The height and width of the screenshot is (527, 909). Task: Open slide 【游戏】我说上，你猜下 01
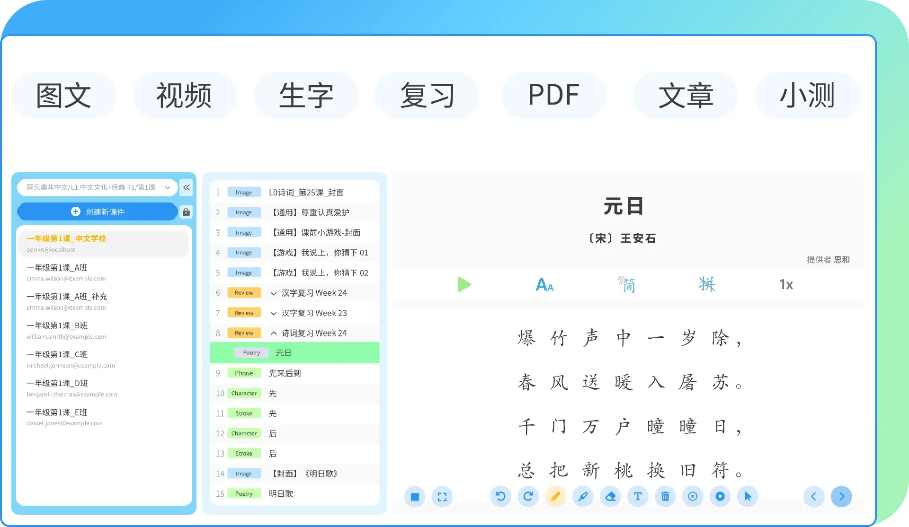point(294,253)
